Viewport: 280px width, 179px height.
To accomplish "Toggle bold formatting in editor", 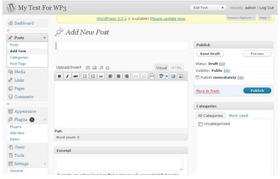I will (x=59, y=76).
